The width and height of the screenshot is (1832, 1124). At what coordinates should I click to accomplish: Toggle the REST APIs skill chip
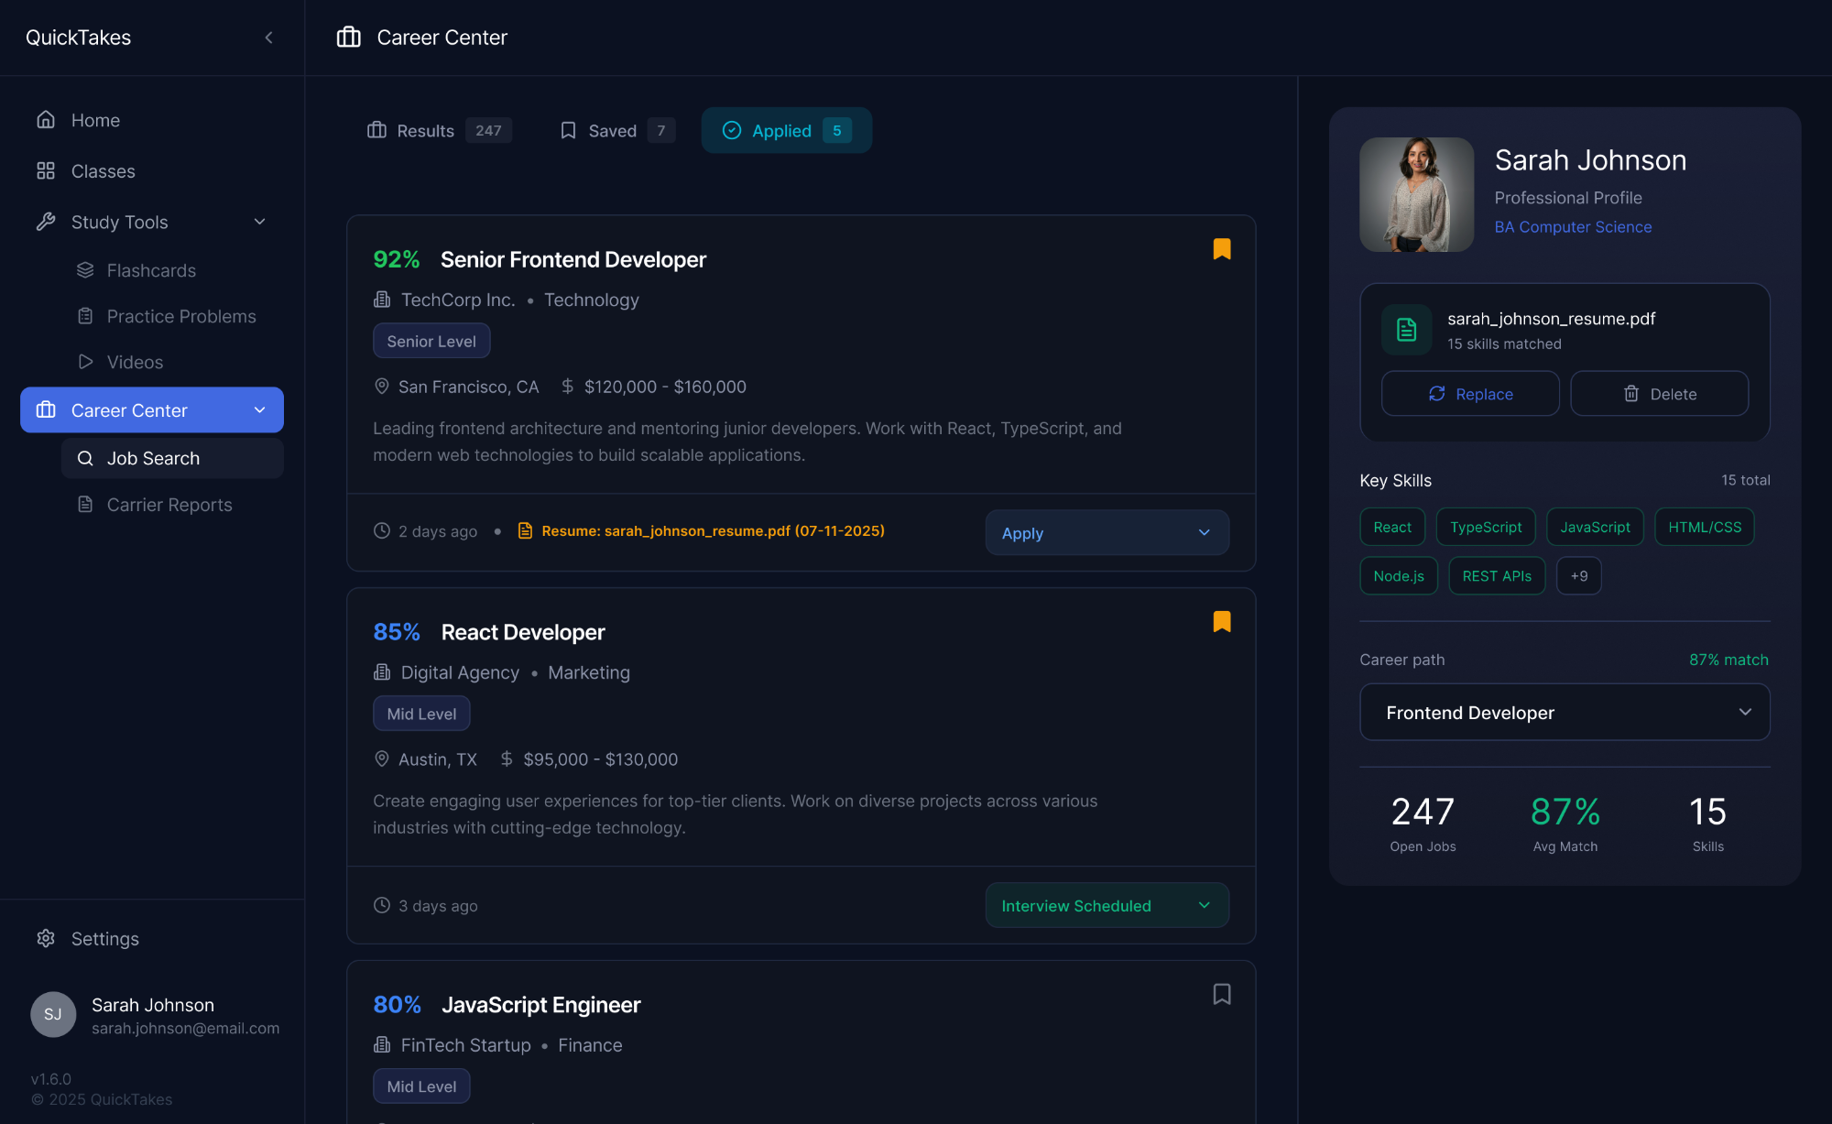(x=1497, y=576)
